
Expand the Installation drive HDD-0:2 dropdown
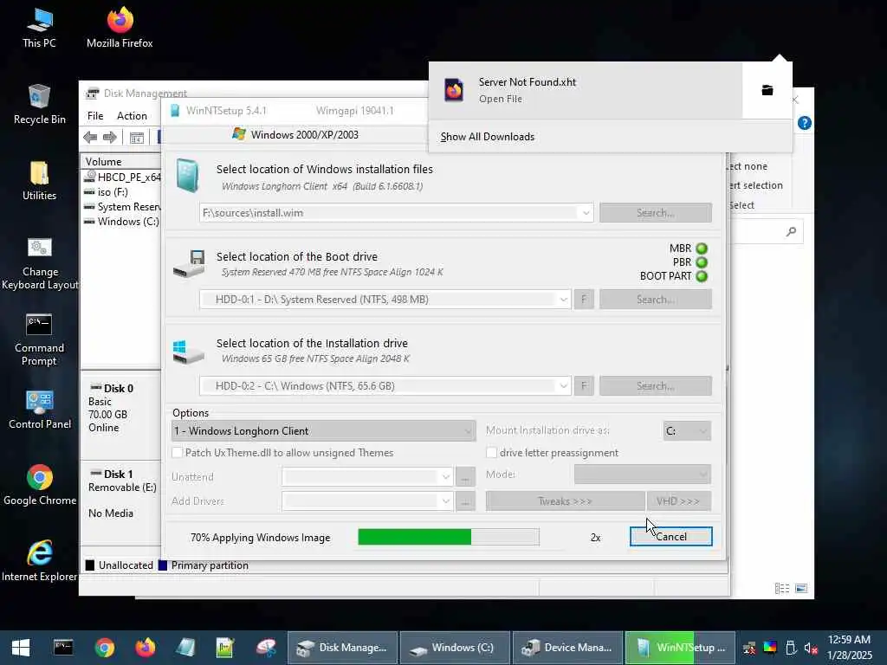(x=563, y=385)
